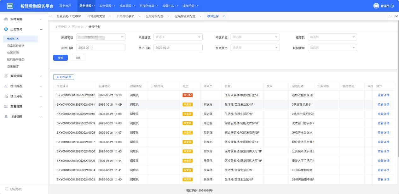Image resolution: width=399 pixels, height=194 pixels.
Task: Close the 维保任务 tab
Action: click(224, 16)
